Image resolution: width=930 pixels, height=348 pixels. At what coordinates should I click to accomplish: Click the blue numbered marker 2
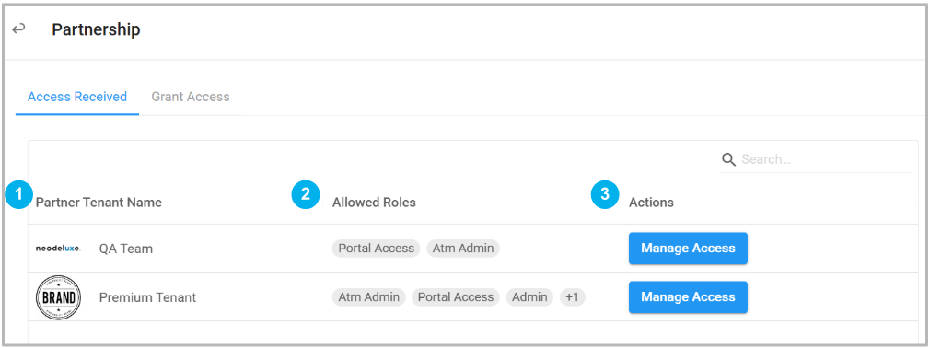[306, 194]
